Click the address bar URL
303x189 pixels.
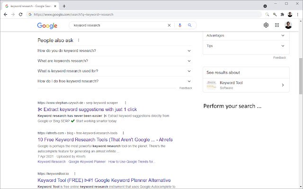pos(73,15)
